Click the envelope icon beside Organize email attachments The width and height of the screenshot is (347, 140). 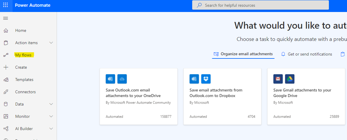216,54
